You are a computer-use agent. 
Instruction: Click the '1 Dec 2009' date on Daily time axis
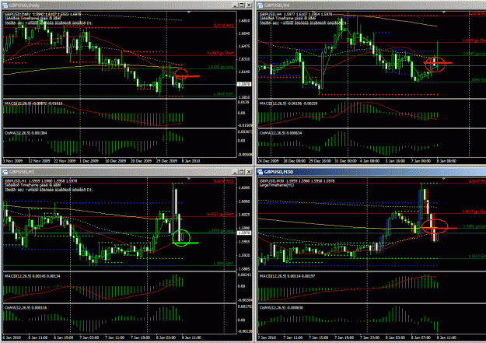[89, 161]
